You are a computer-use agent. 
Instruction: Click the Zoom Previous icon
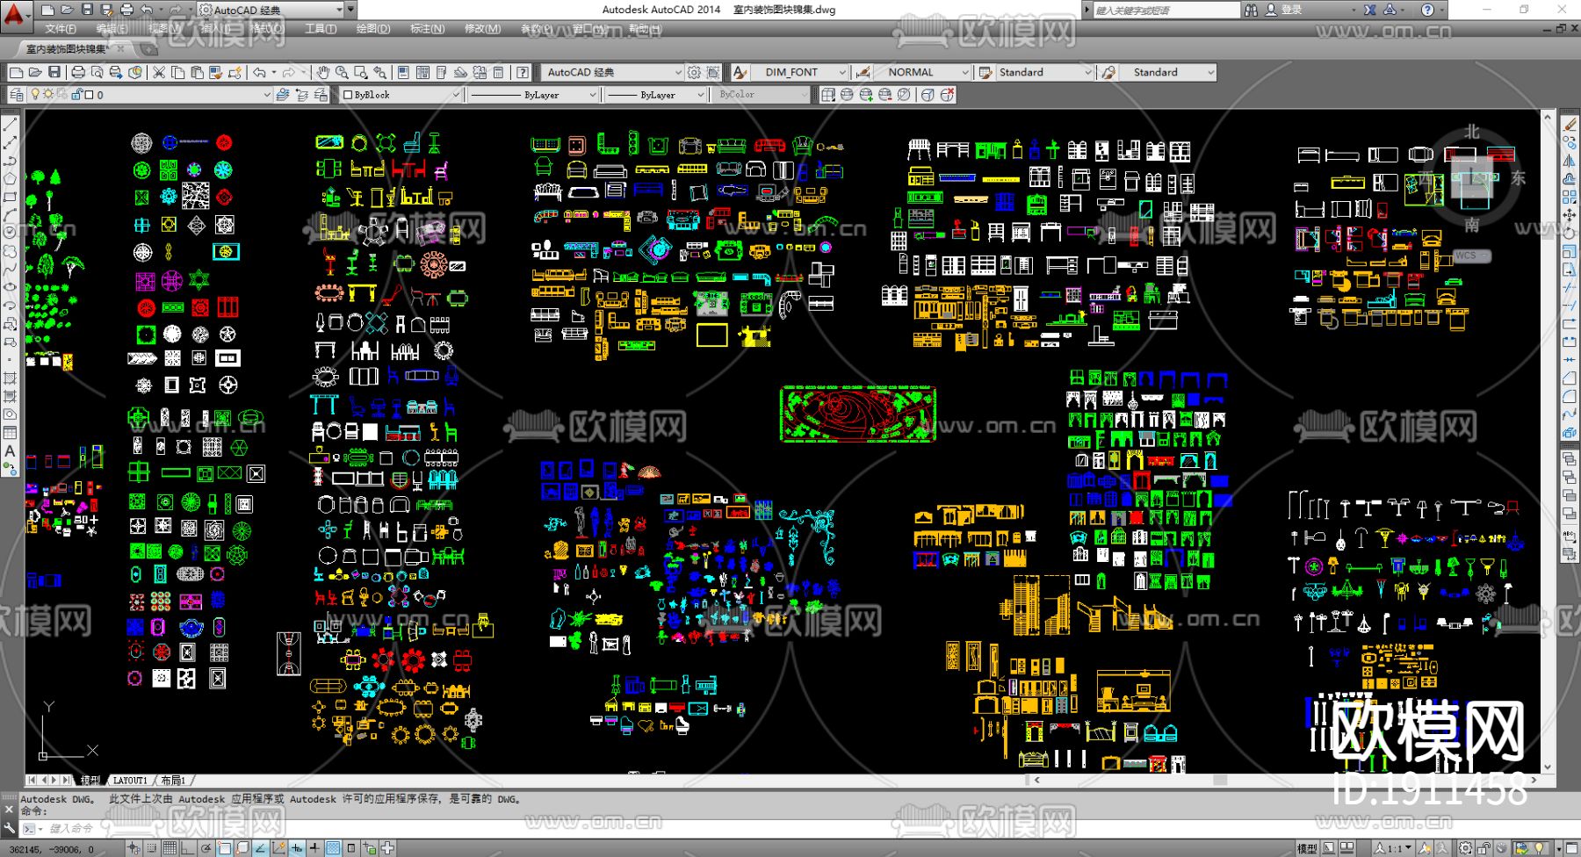379,72
